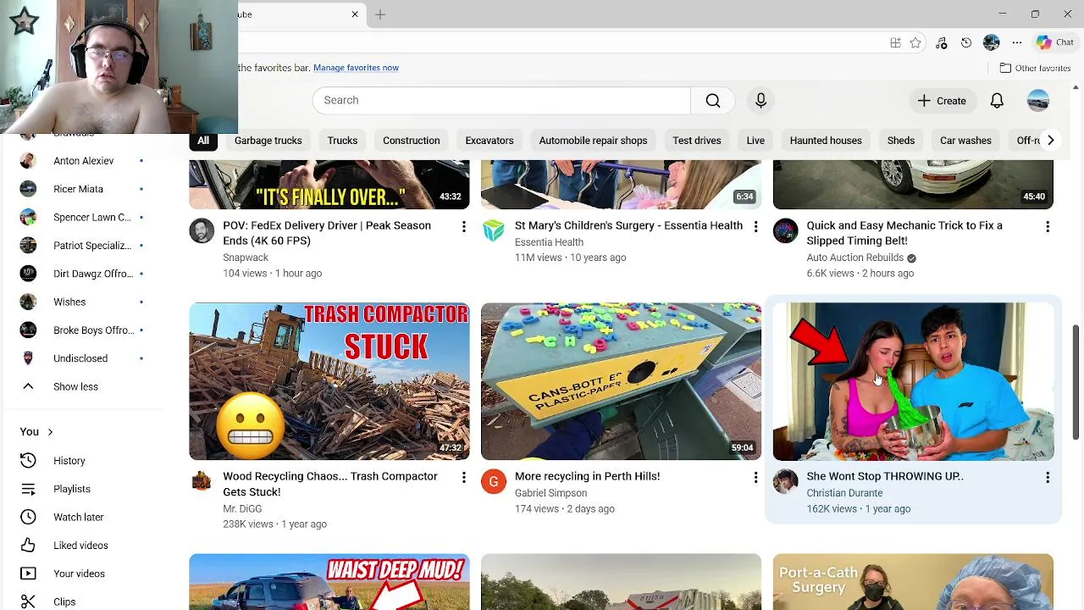This screenshot has height=610, width=1084.
Task: Click the magnifier search button
Action: tap(713, 100)
